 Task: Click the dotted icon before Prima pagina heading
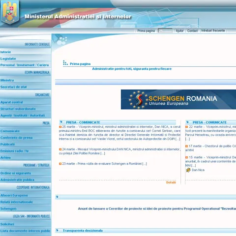click(x=65, y=63)
